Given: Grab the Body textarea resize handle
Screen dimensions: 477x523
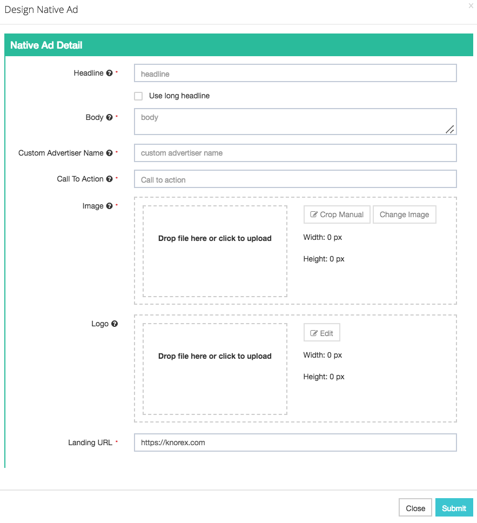Looking at the screenshot, I should 449,129.
